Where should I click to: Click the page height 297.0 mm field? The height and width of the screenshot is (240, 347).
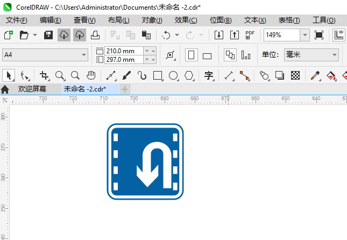point(124,60)
